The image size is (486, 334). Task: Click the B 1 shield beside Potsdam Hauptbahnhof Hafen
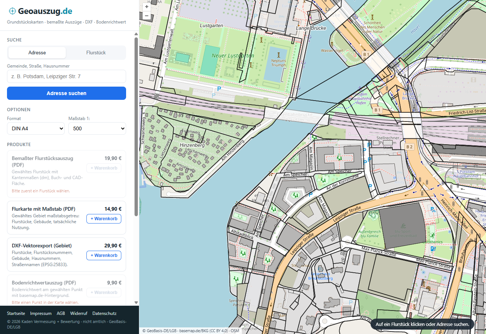coord(378,110)
